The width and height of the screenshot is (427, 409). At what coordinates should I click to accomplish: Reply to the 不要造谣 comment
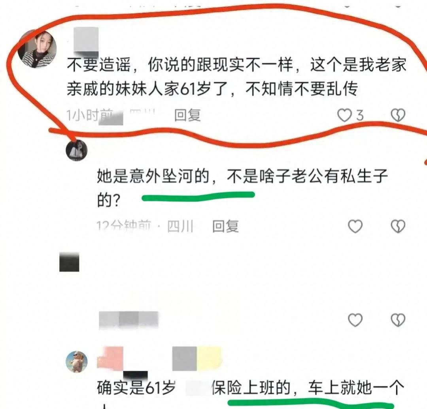click(x=187, y=115)
